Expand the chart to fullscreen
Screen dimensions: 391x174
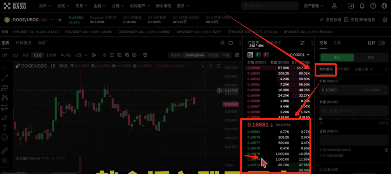(237, 55)
